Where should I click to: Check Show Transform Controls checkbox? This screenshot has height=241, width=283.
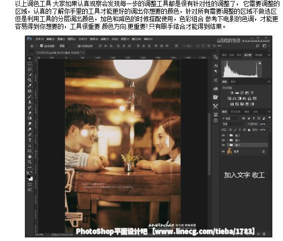[x=75, y=46]
